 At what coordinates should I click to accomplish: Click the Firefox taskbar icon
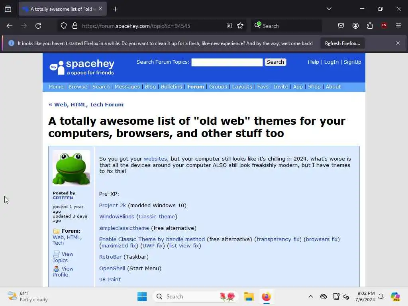click(266, 296)
